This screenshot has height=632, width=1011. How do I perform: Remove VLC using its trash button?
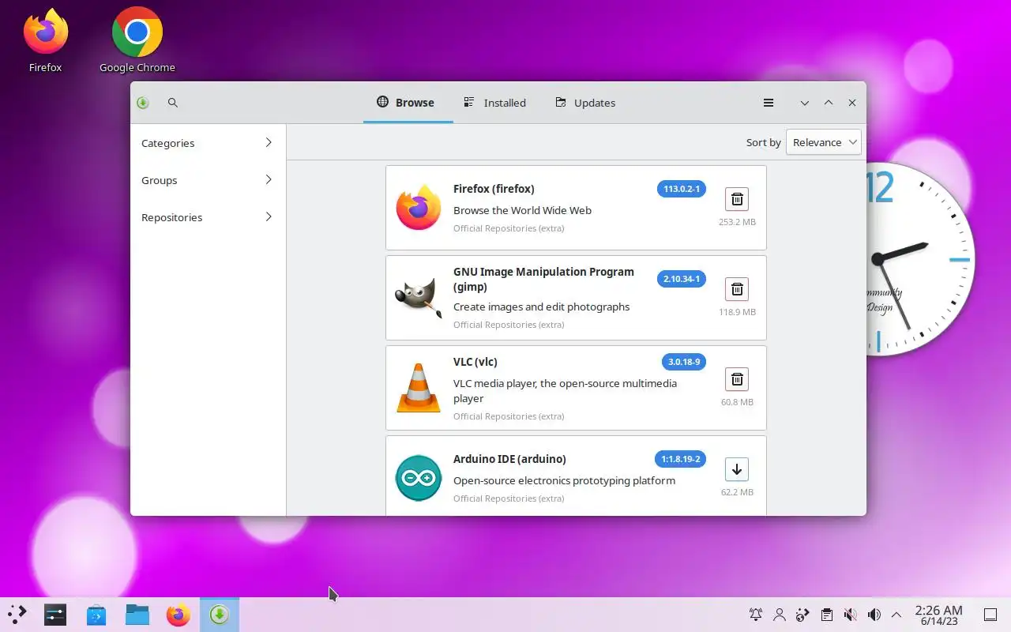[x=737, y=379]
